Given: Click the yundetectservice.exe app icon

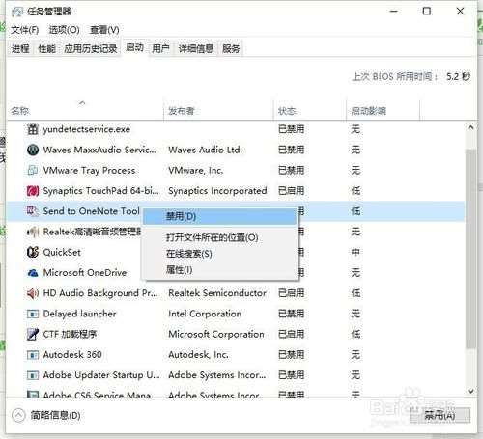Looking at the screenshot, I should tap(33, 129).
